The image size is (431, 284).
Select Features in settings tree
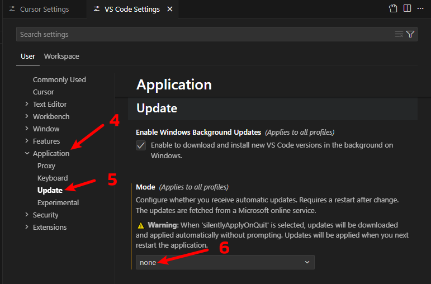46,141
